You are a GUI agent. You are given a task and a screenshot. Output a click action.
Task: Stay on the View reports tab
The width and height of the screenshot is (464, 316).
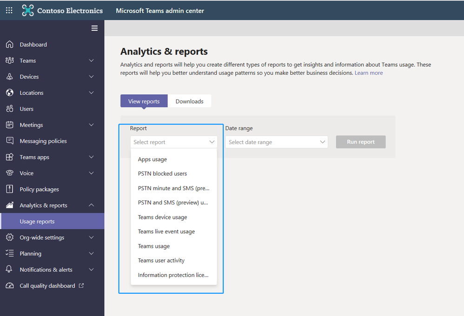[144, 101]
